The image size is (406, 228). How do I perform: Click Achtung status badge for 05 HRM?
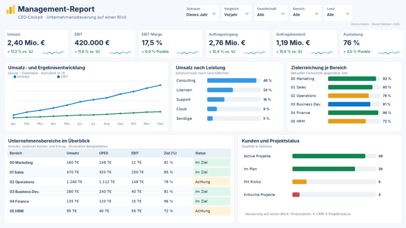(212, 211)
